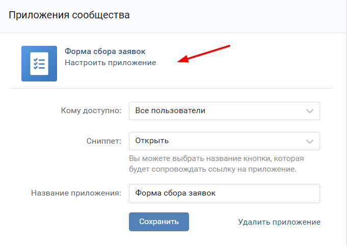347x245 pixels.
Task: Click the hint line starting будет сопровождать ссылку
Action: click(212, 169)
